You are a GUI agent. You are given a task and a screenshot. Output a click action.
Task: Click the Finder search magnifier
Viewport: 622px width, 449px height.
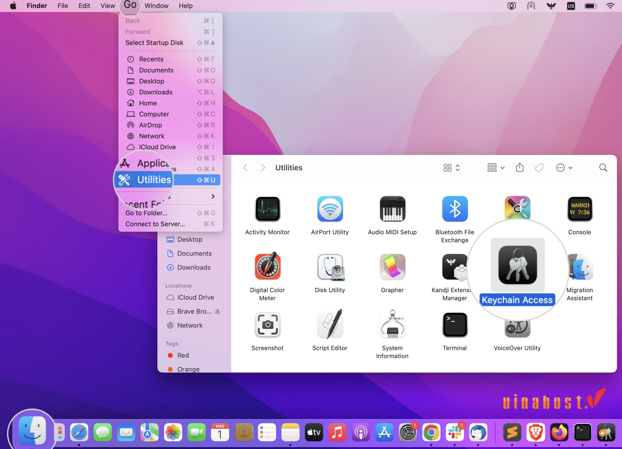[603, 168]
